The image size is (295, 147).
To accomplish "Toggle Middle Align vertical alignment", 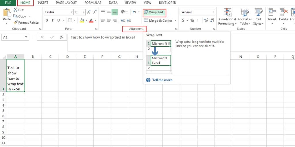I will [x=109, y=12].
